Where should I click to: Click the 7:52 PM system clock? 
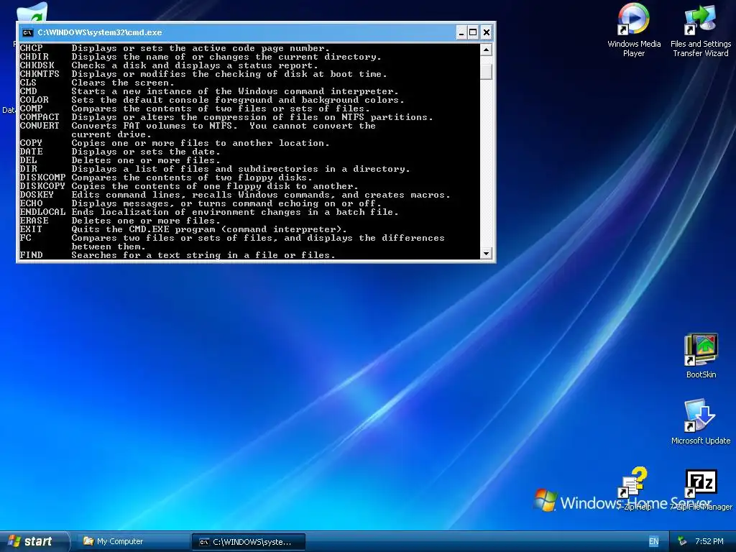709,541
